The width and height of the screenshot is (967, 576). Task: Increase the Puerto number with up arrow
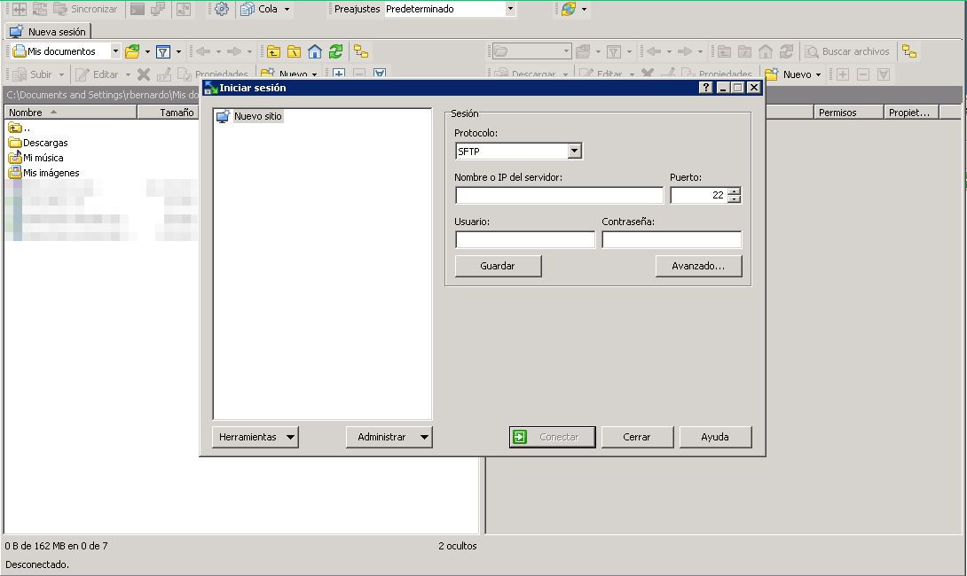pos(734,191)
